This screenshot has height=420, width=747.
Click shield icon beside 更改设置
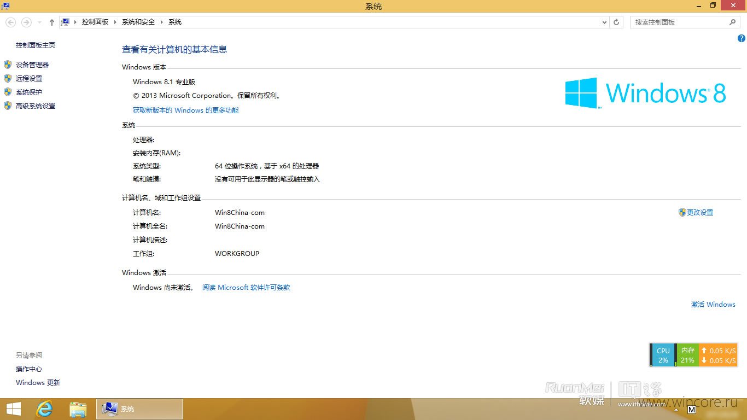coord(682,212)
